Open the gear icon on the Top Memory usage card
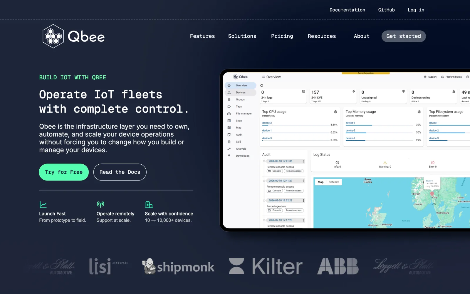The height and width of the screenshot is (294, 470). pyautogui.click(x=419, y=112)
